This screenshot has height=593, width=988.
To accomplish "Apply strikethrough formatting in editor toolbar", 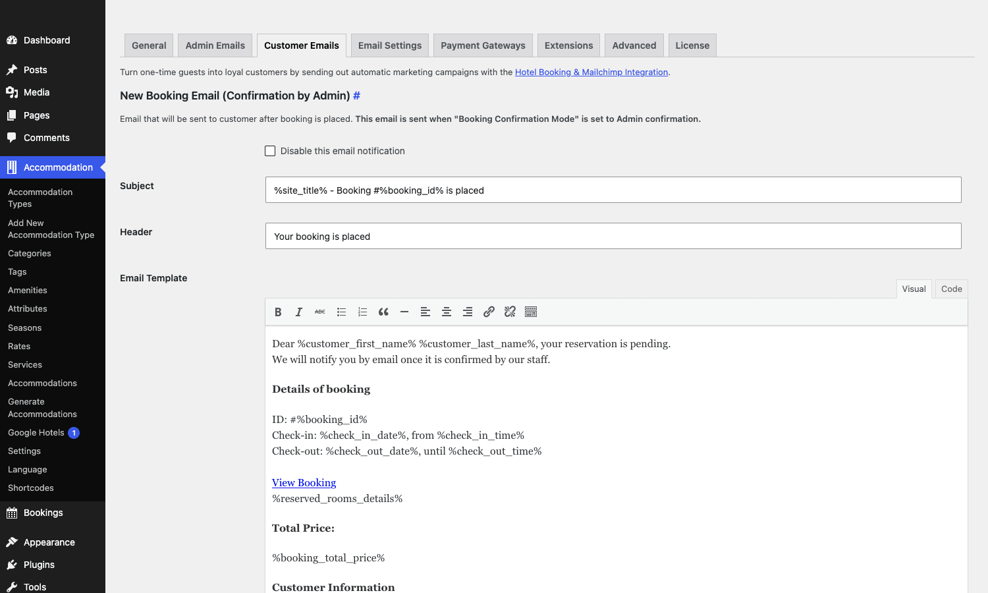I will pos(320,312).
